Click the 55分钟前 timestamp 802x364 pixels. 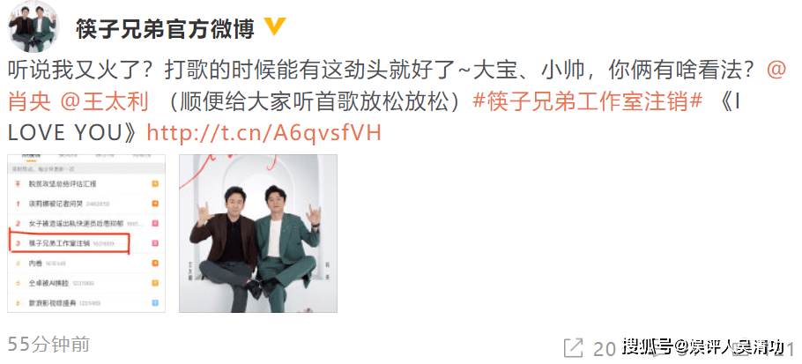point(49,345)
